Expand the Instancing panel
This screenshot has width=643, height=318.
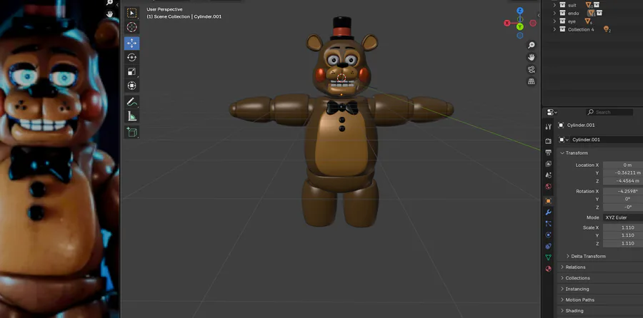(562, 289)
